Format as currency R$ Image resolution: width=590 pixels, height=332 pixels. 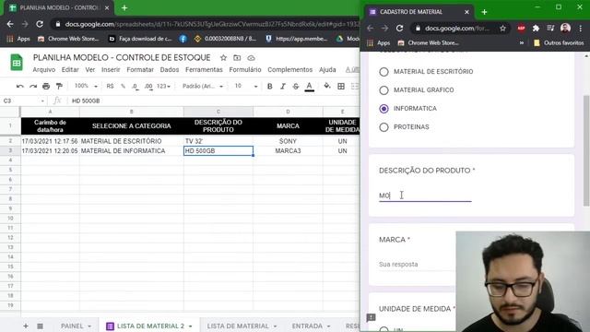click(x=110, y=86)
